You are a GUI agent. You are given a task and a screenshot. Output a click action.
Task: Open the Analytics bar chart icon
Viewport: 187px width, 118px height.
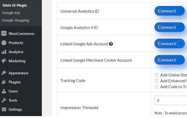(x=4, y=52)
